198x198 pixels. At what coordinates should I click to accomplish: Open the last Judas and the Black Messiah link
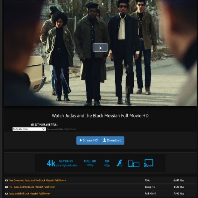click(29, 193)
